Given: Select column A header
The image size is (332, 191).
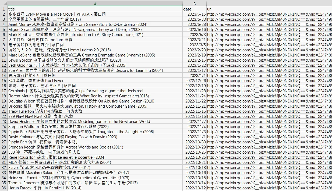Looking at the screenshot, I should 95,4.
